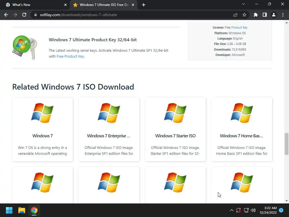
Task: Click the scrollbar up arrow
Action: tap(286, 23)
